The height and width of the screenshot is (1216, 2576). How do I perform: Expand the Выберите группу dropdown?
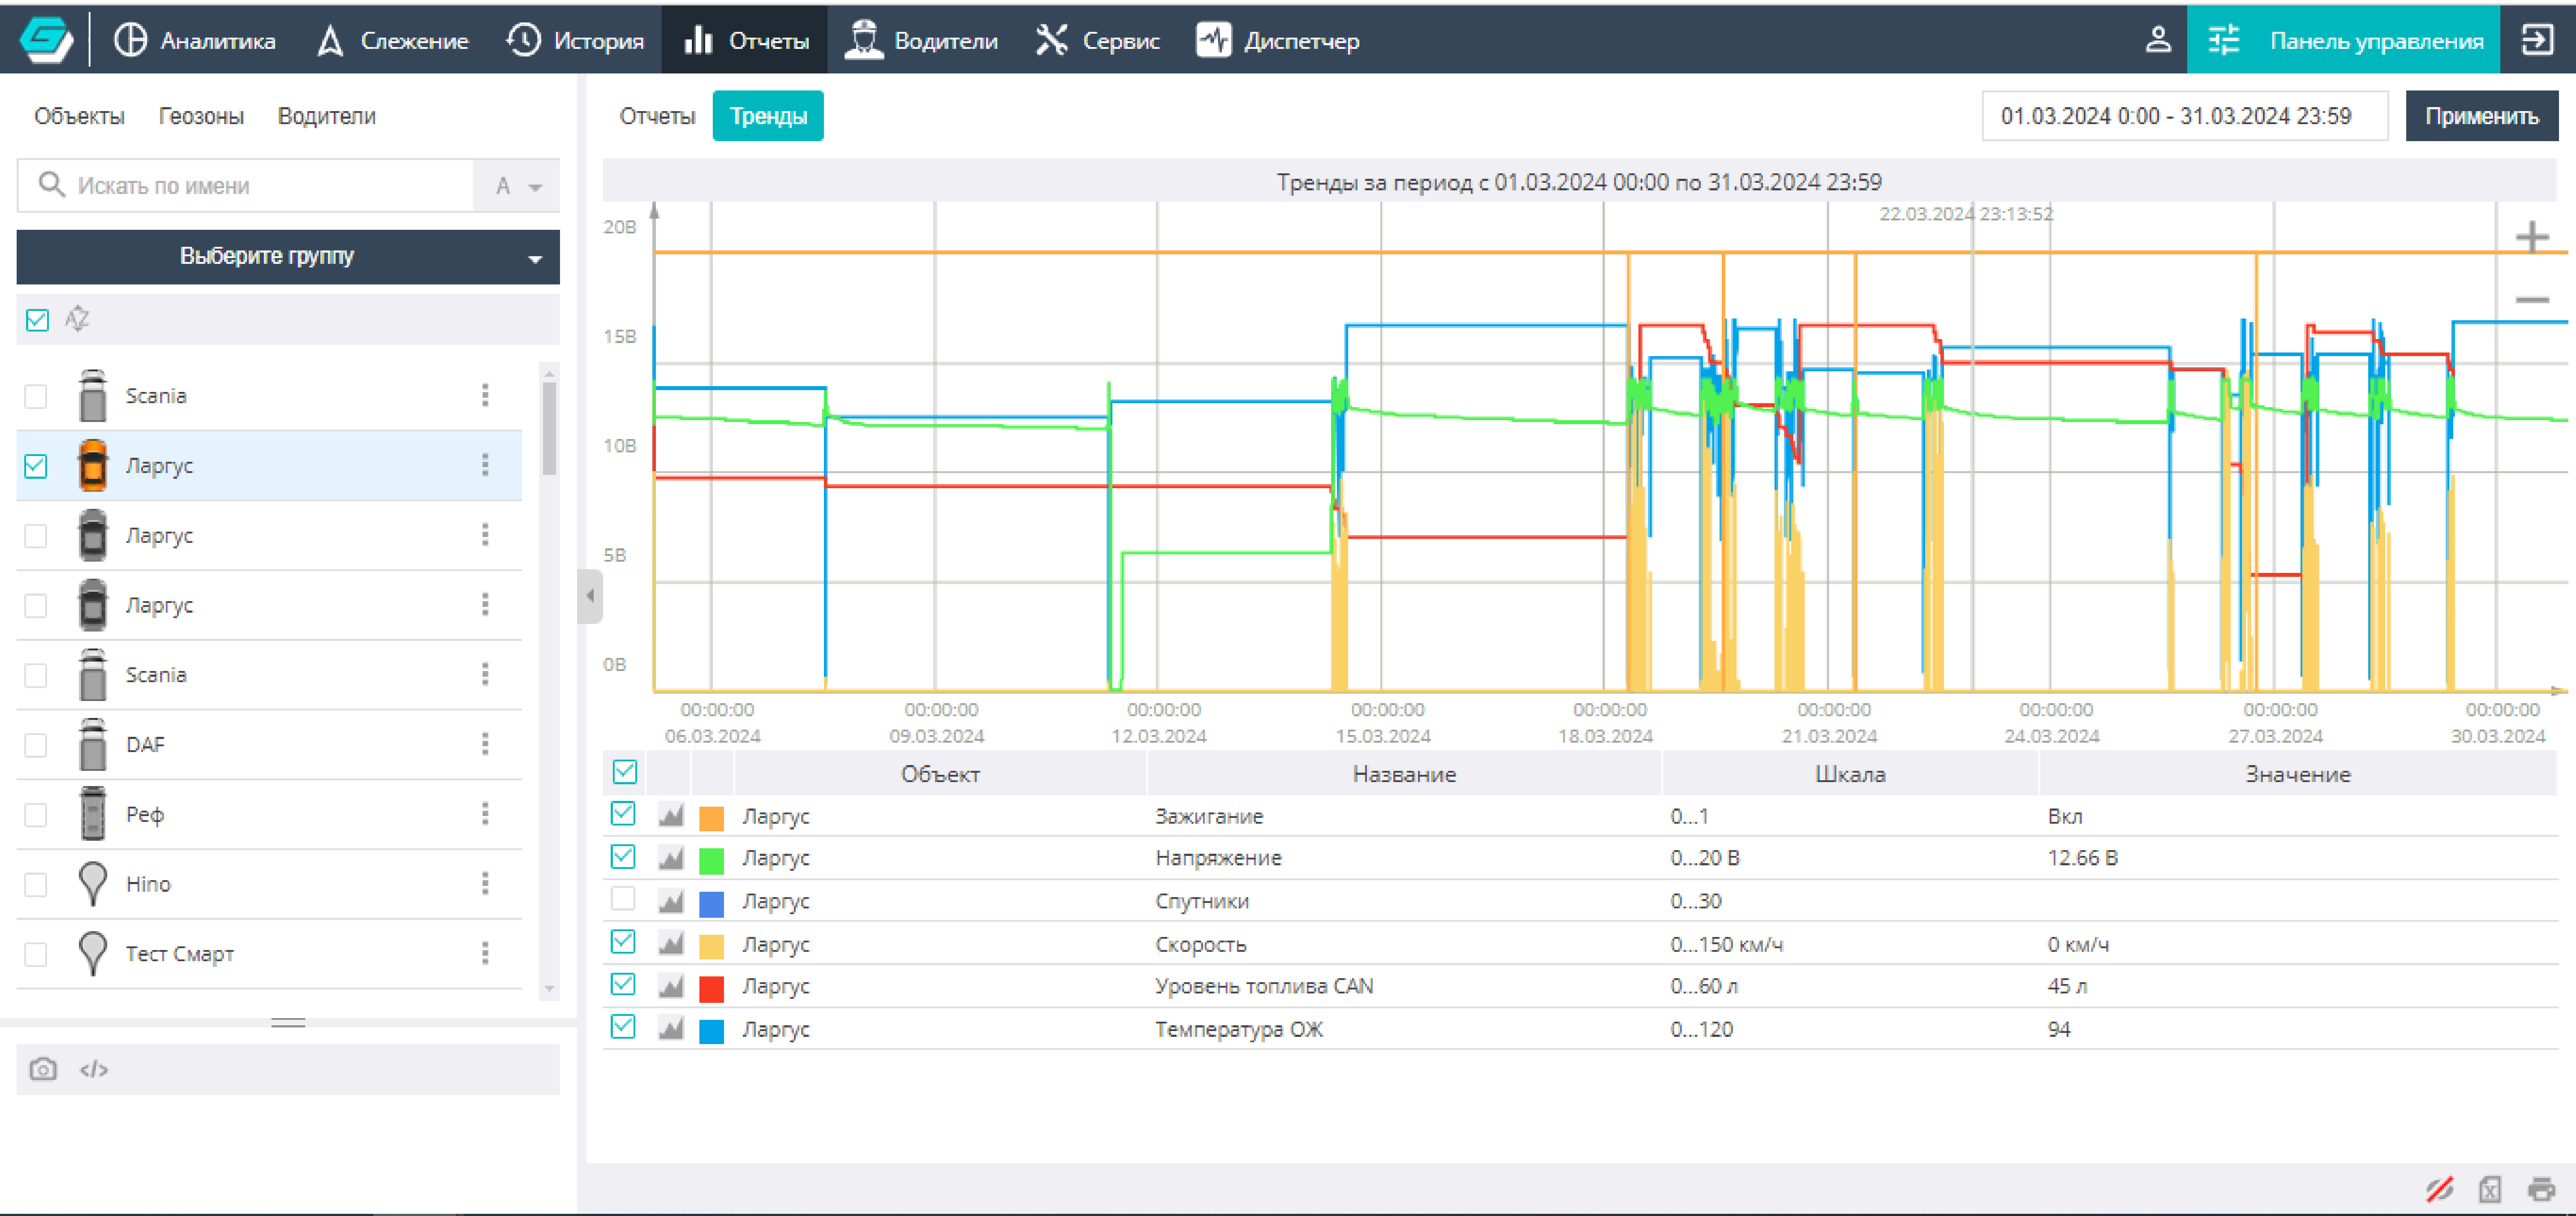288,257
